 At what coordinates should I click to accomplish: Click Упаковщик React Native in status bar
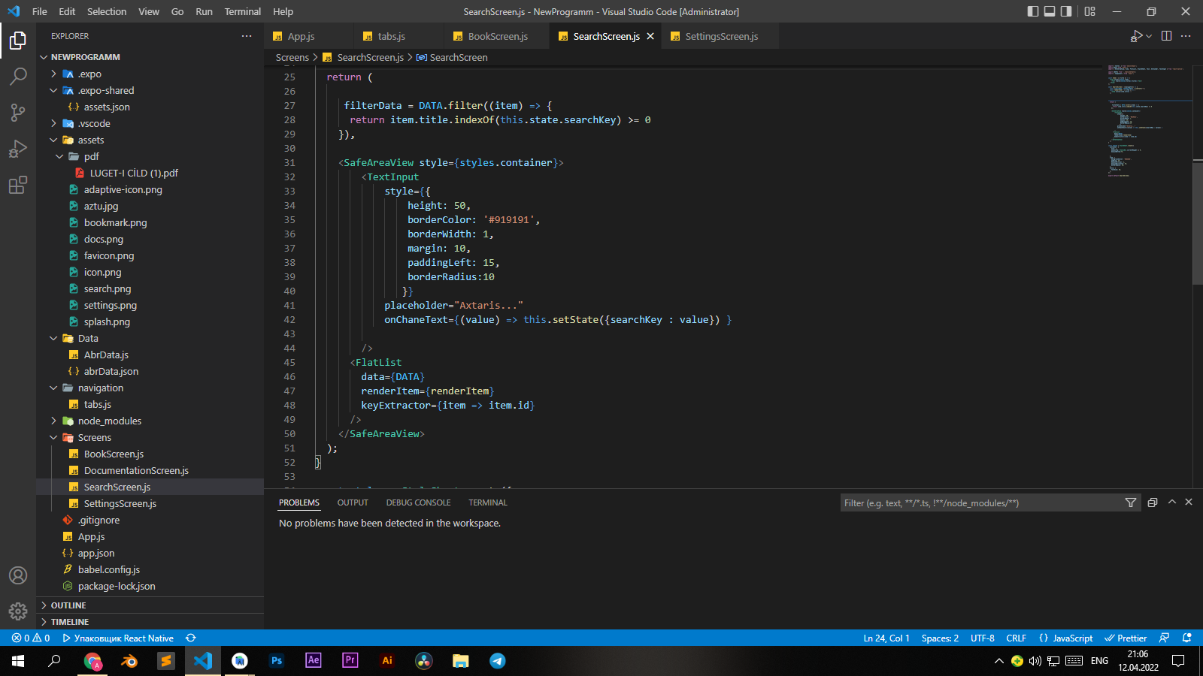click(118, 638)
